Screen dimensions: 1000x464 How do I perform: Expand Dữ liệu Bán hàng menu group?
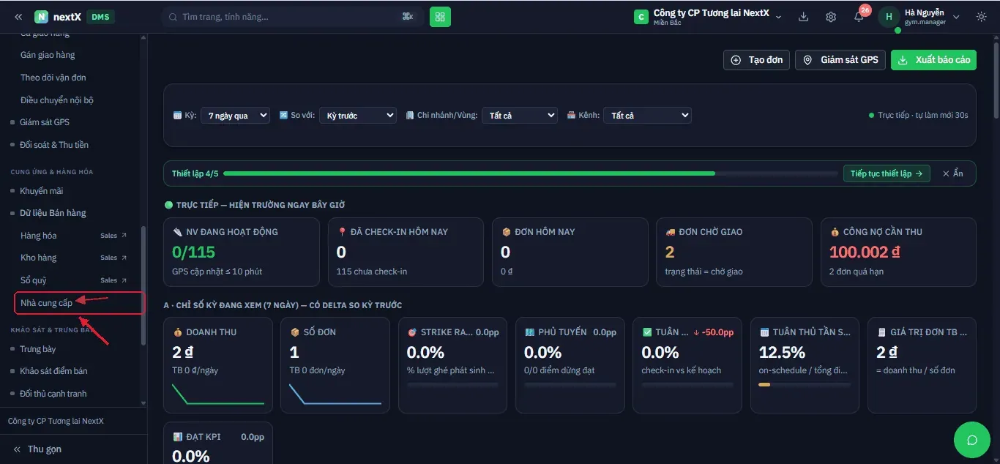[x=53, y=213]
